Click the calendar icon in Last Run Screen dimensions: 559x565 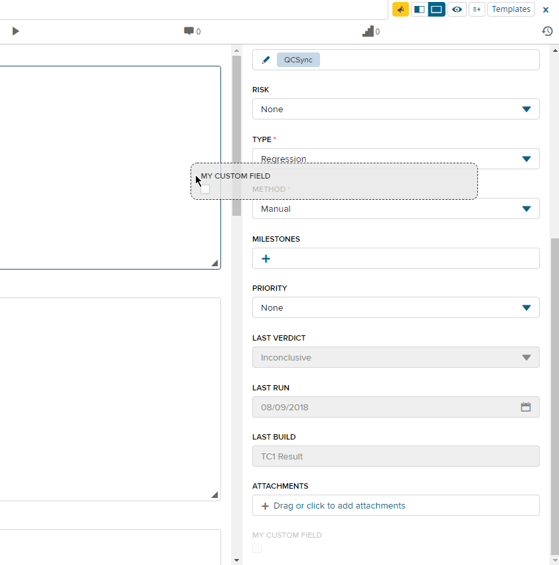click(x=526, y=407)
